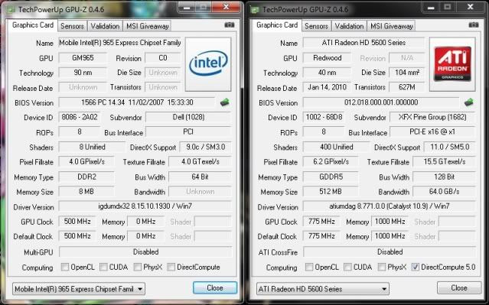
Task: Click Release Date value Jan 14, 2010
Action: tap(327, 87)
